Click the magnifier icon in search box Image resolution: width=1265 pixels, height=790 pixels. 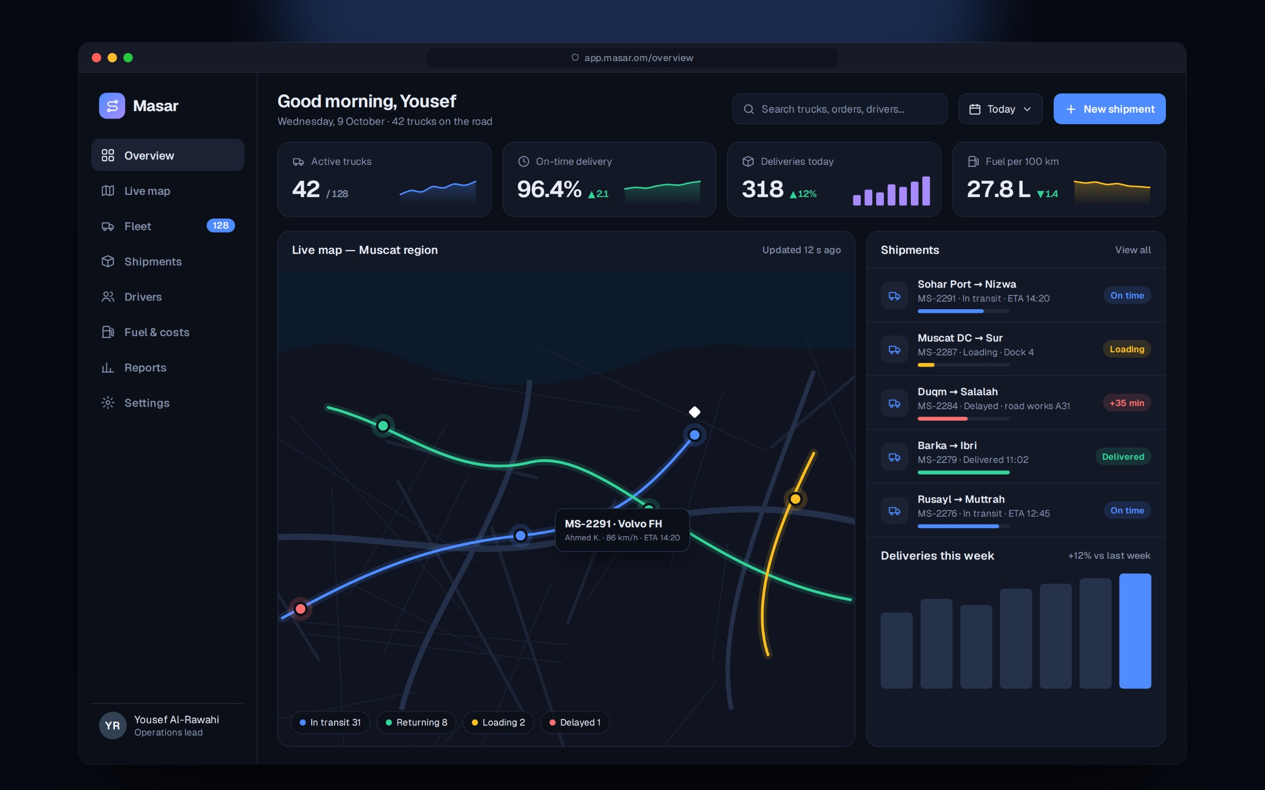coord(748,109)
